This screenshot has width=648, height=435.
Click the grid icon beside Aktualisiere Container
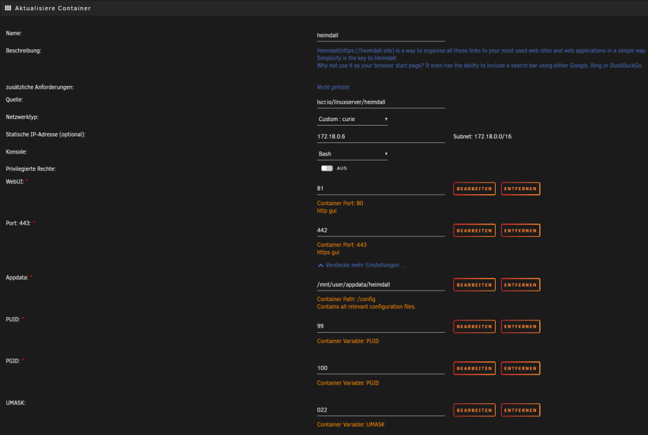tap(8, 8)
